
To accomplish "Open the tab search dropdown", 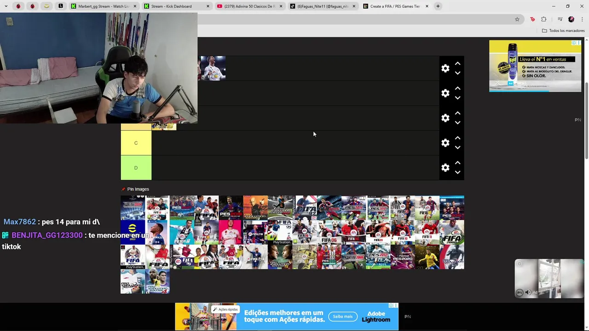I will pos(6,6).
